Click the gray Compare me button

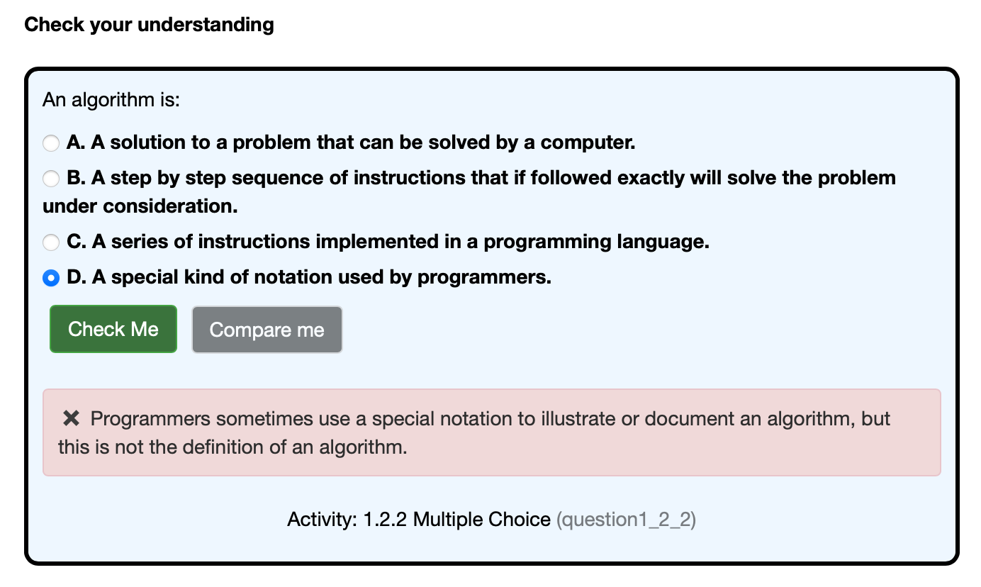point(267,330)
